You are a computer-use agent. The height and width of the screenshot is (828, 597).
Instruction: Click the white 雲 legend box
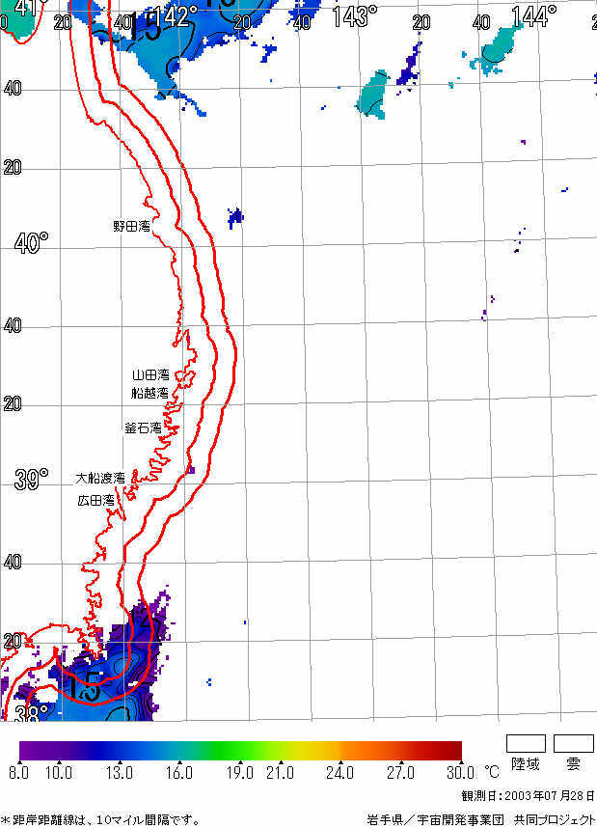[574, 743]
